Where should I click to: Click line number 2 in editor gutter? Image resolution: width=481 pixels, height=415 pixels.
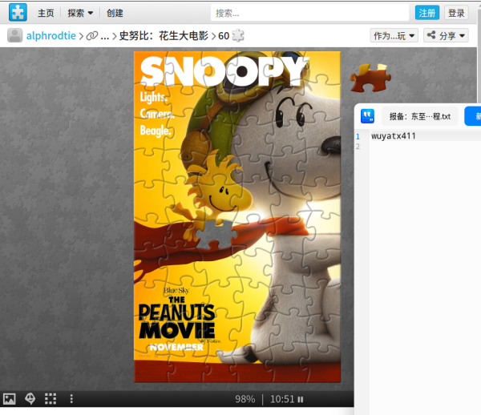(358, 147)
